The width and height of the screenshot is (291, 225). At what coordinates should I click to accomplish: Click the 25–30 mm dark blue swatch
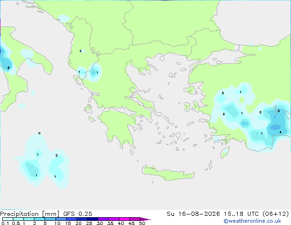(92, 219)
